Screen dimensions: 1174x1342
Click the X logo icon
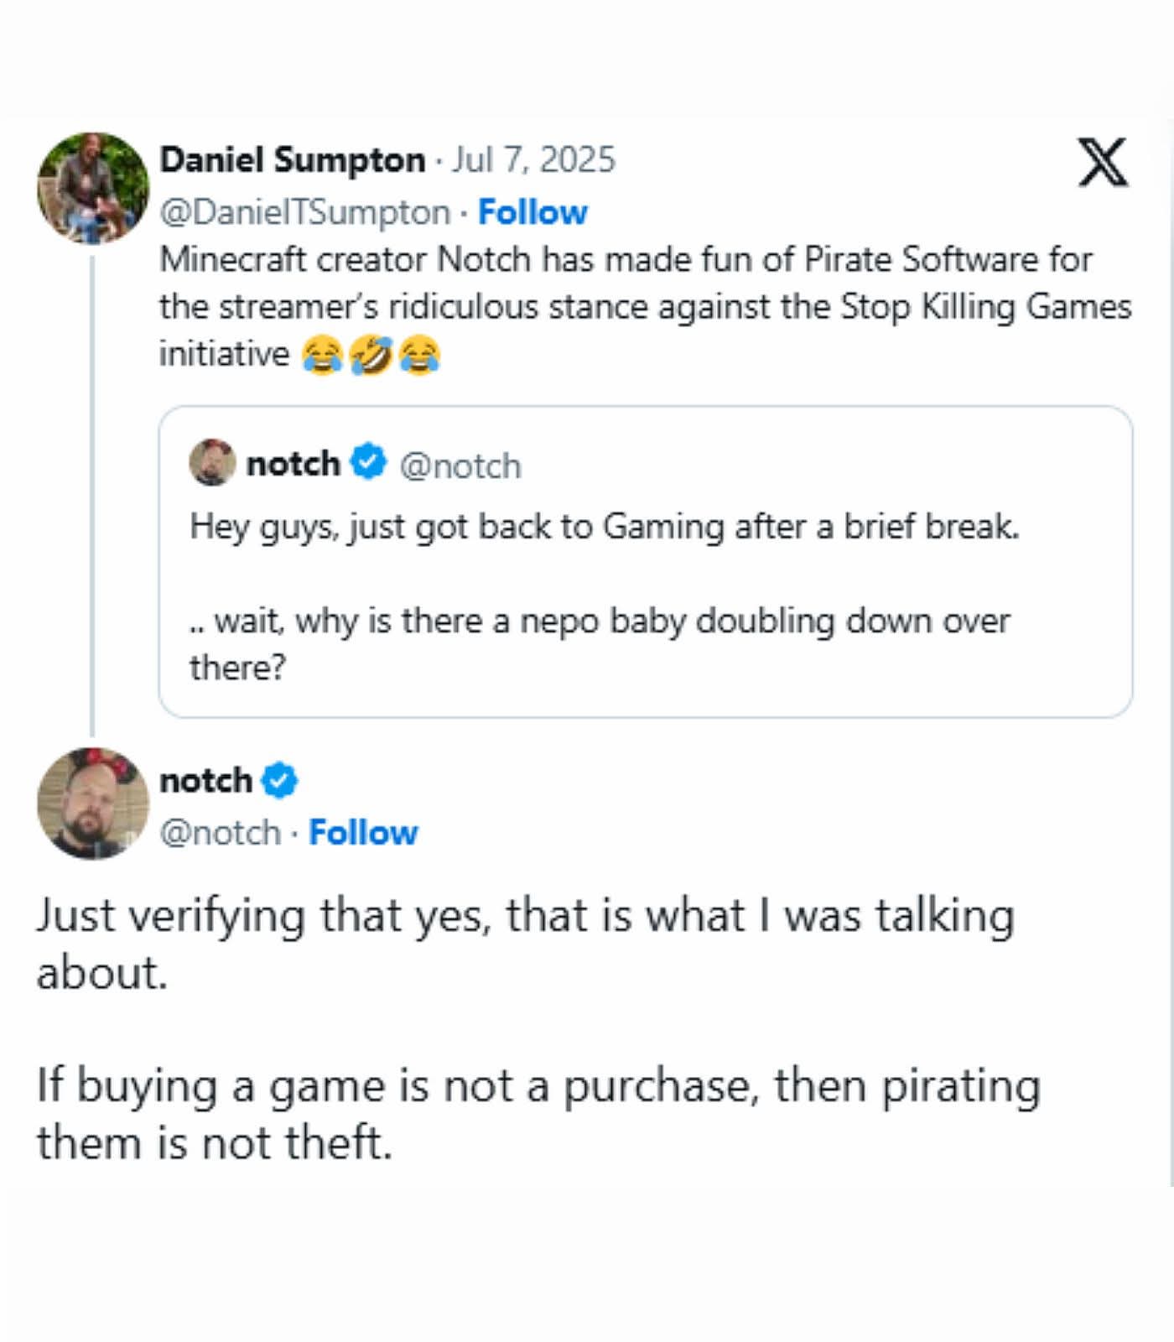pos(1103,162)
